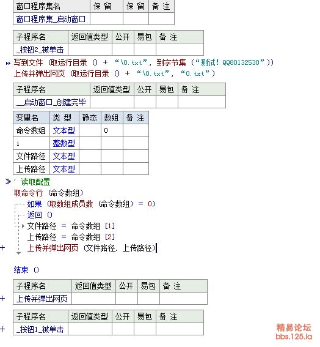Click the chevron marker before 读取配置 comment

(8, 182)
